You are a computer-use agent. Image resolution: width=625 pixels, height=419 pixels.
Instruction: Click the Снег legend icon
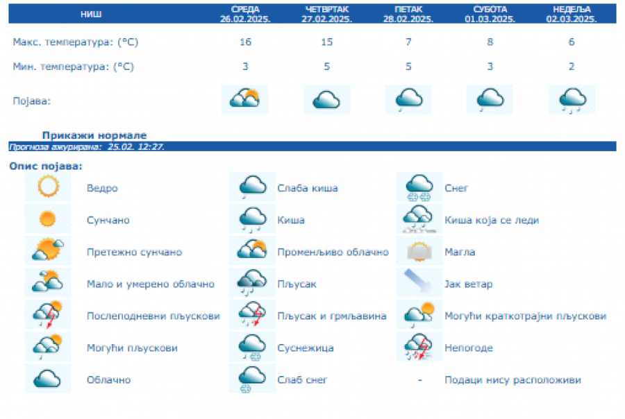tap(419, 188)
